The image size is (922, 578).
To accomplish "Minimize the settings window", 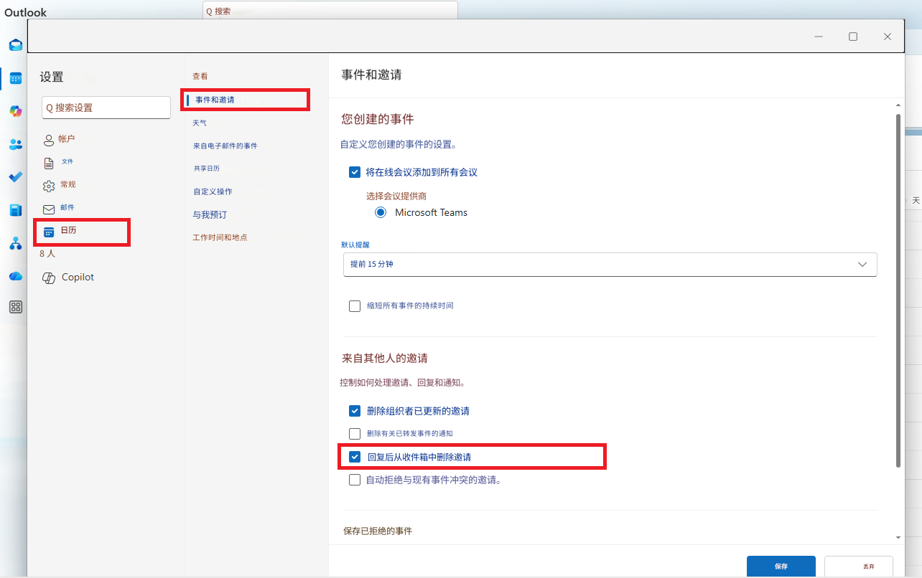I will 819,37.
